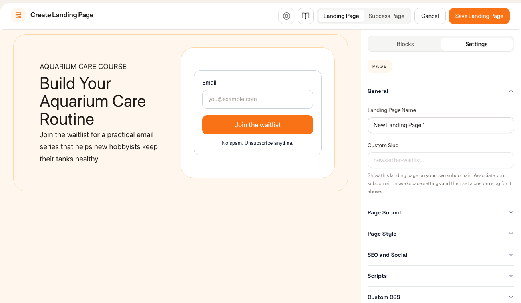Click the Custom Slug input field
Screen dimensions: 521x303
(x=441, y=160)
